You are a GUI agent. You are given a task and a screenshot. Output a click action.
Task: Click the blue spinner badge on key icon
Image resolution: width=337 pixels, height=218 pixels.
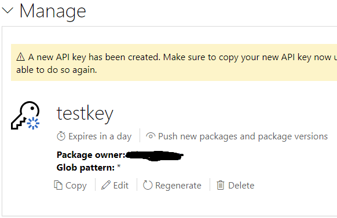pos(33,123)
